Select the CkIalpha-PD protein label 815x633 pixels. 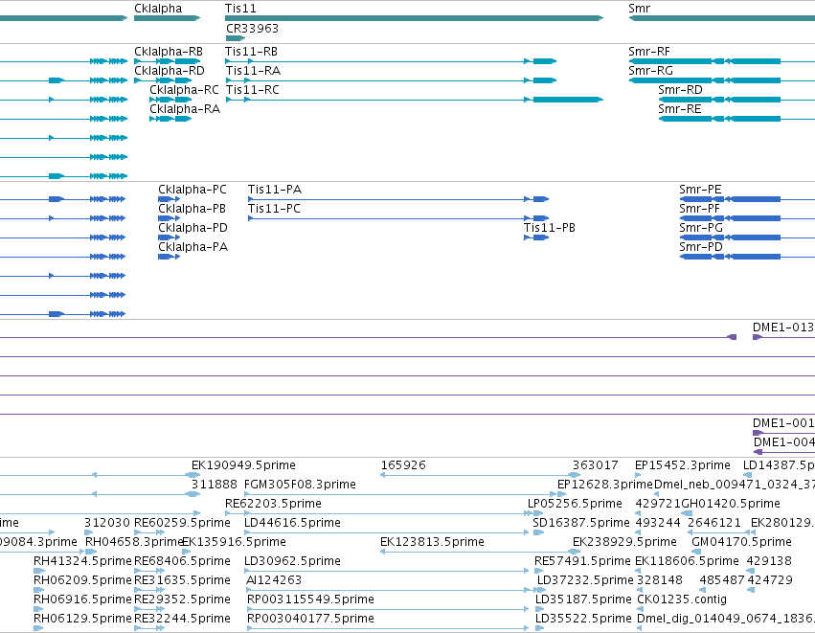point(192,228)
